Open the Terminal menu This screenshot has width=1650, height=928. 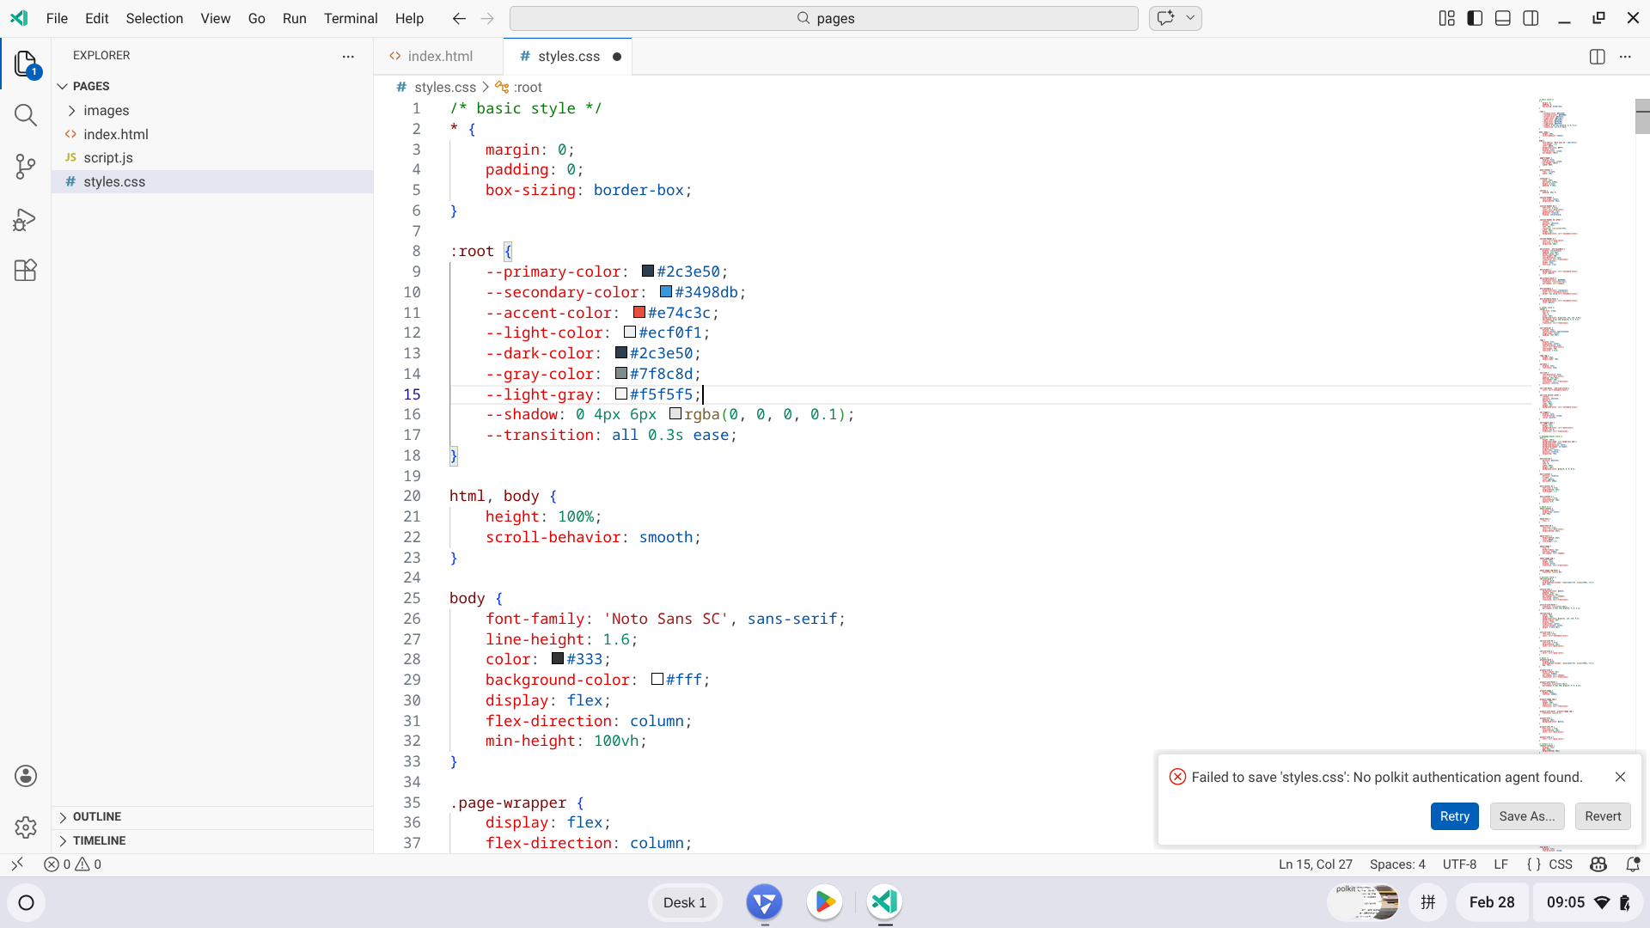(350, 18)
